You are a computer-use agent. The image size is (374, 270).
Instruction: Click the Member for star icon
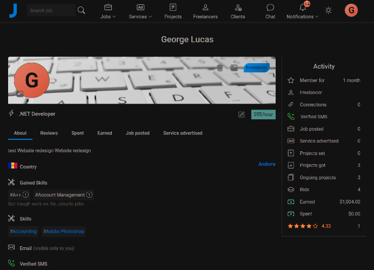[291, 80]
